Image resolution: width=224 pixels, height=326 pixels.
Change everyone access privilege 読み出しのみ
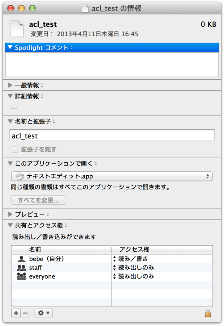tap(133, 276)
